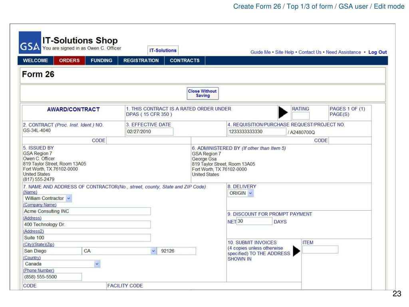The width and height of the screenshot is (409, 307).
Task: Click Need Assistance link
Action: [343, 52]
